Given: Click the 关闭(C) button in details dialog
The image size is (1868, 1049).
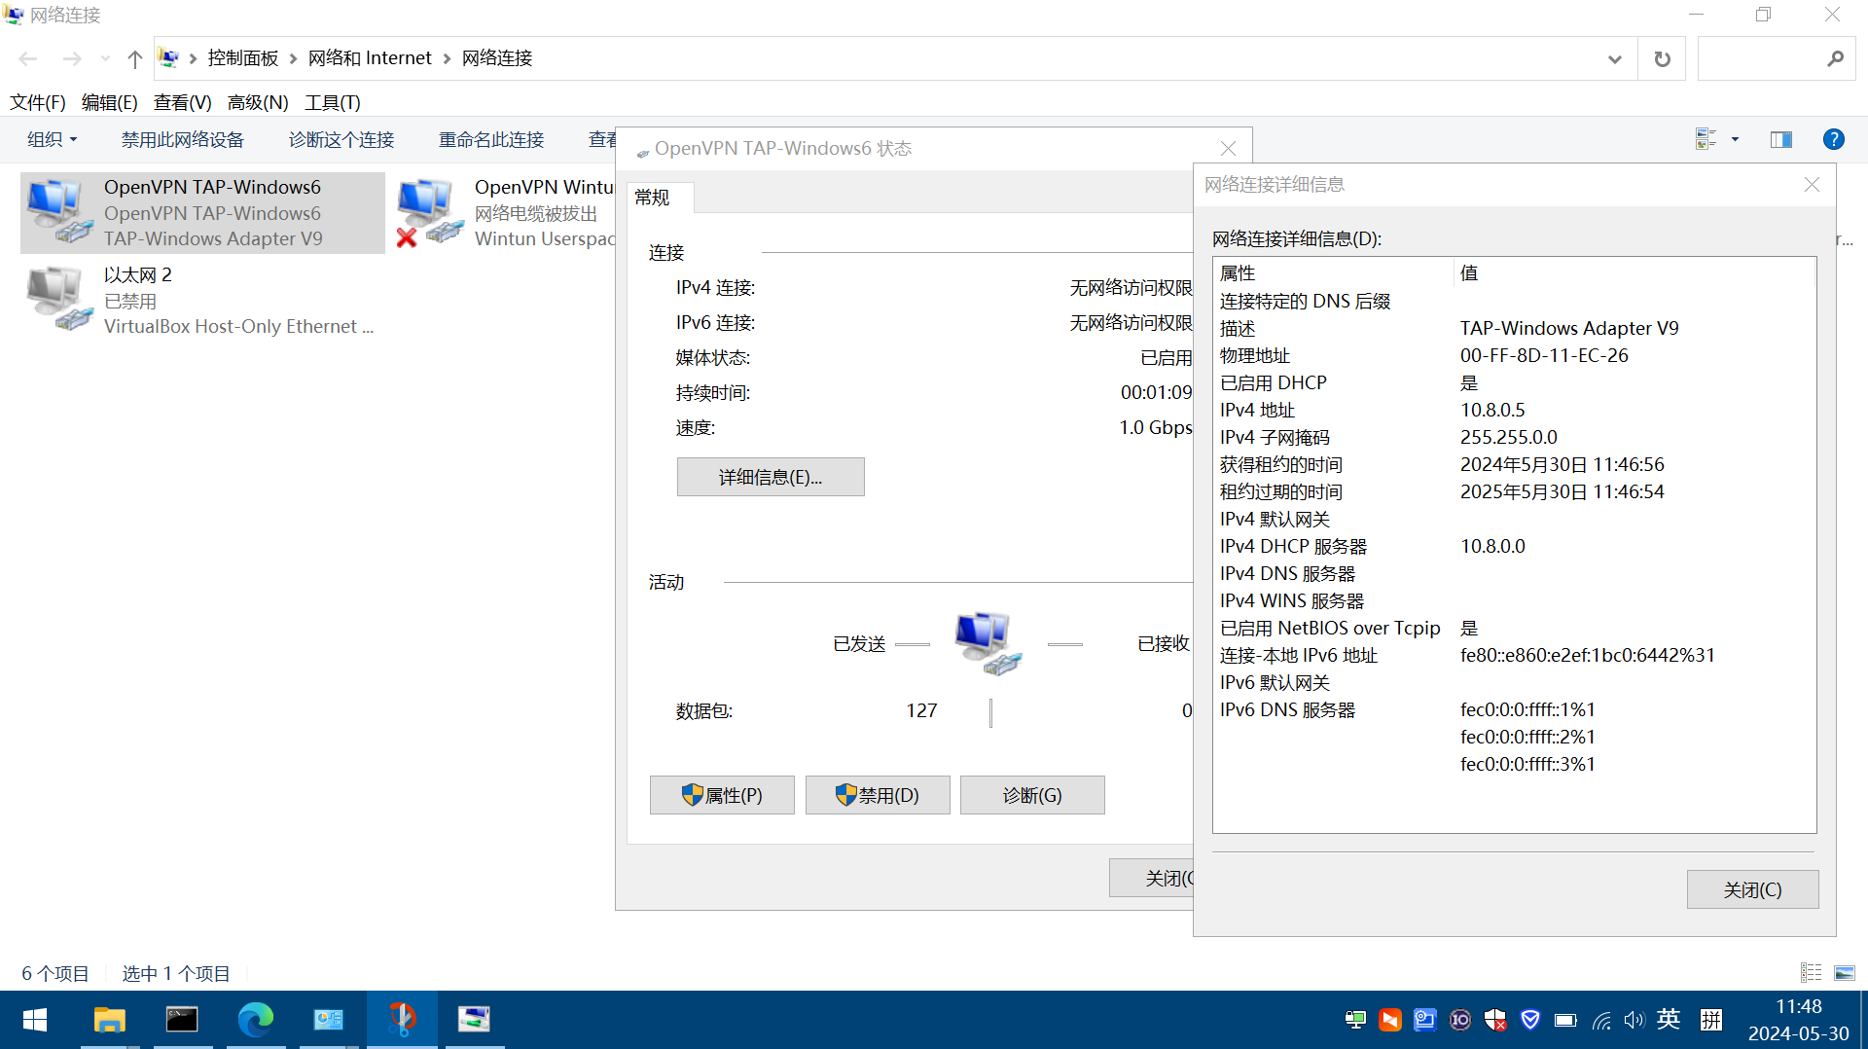Looking at the screenshot, I should click(x=1751, y=889).
